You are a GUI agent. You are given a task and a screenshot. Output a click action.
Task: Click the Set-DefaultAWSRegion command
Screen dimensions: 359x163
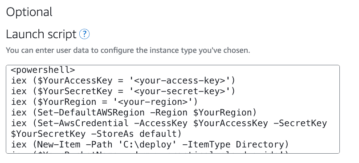coord(91,112)
